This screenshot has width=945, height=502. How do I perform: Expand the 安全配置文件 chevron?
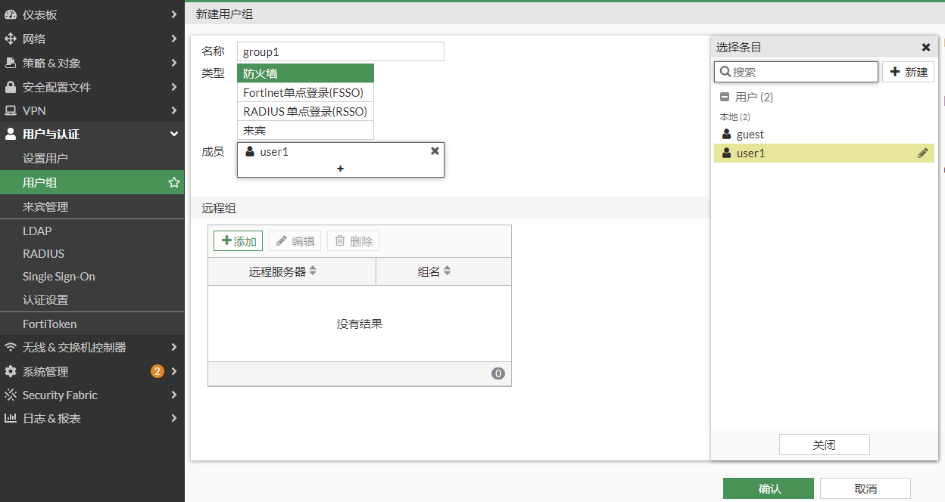(174, 87)
